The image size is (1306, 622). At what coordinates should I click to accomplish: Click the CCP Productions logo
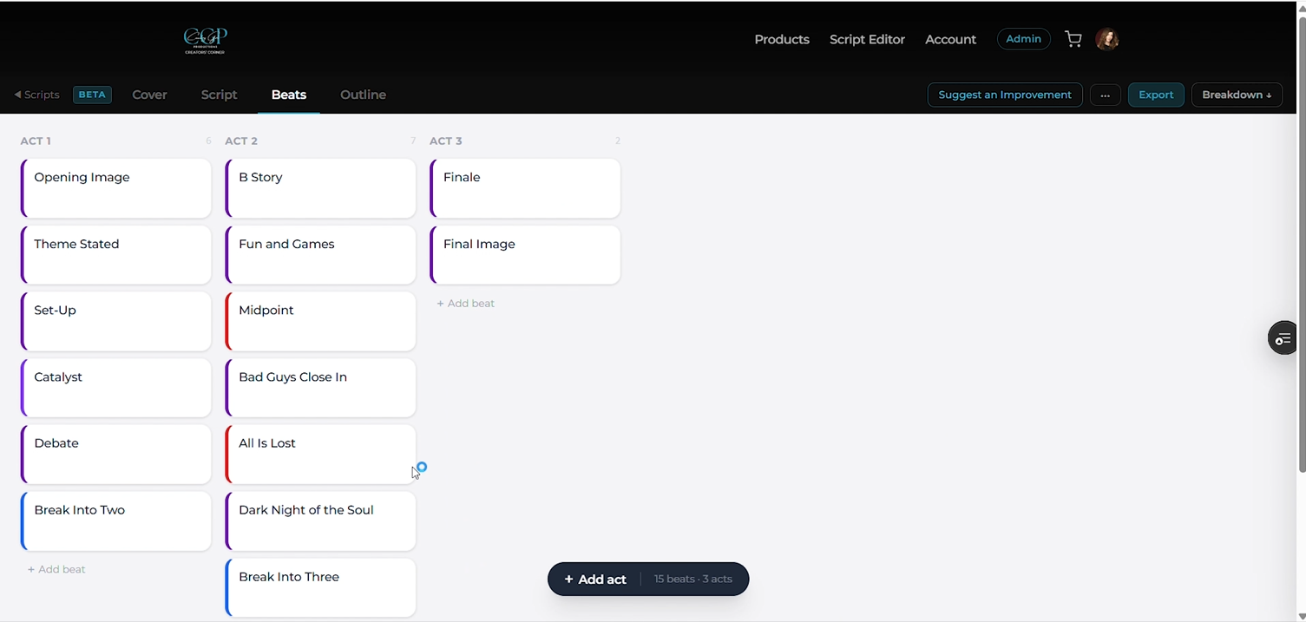[204, 40]
